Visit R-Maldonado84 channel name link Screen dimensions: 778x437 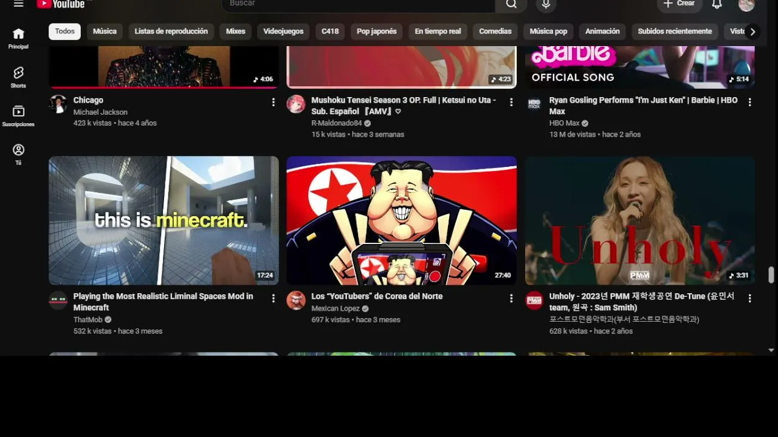pyautogui.click(x=336, y=123)
